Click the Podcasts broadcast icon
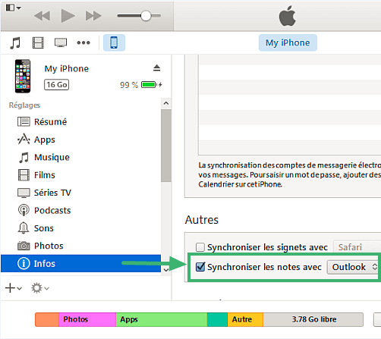381x339 pixels. point(24,210)
